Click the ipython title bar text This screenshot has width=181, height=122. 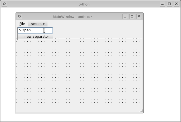[84, 4]
